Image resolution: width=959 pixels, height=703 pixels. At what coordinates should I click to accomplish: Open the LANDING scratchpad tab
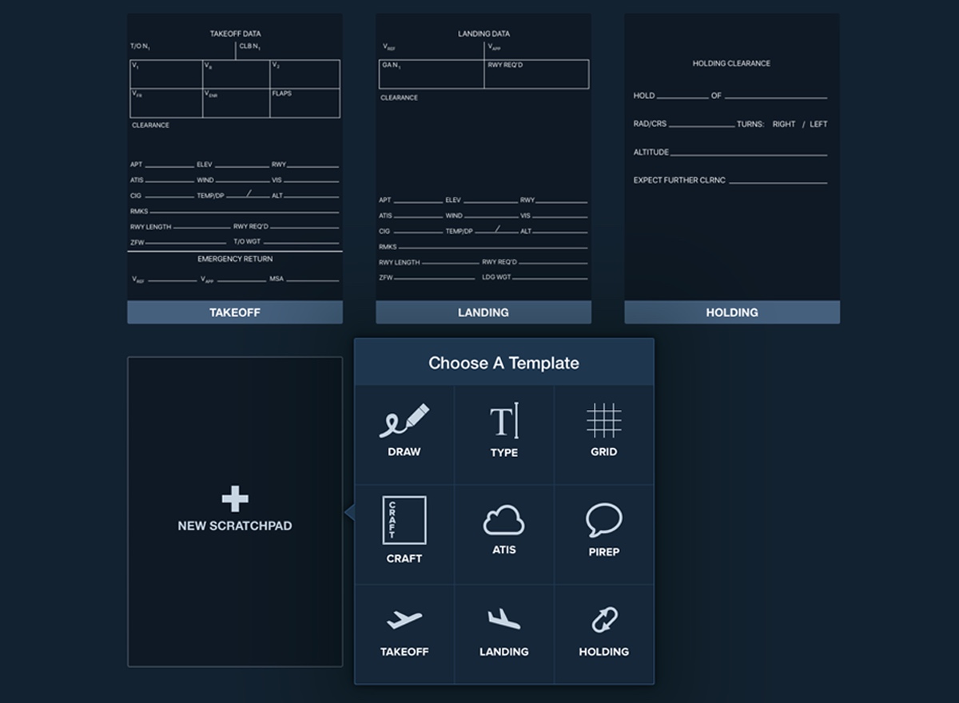[483, 312]
